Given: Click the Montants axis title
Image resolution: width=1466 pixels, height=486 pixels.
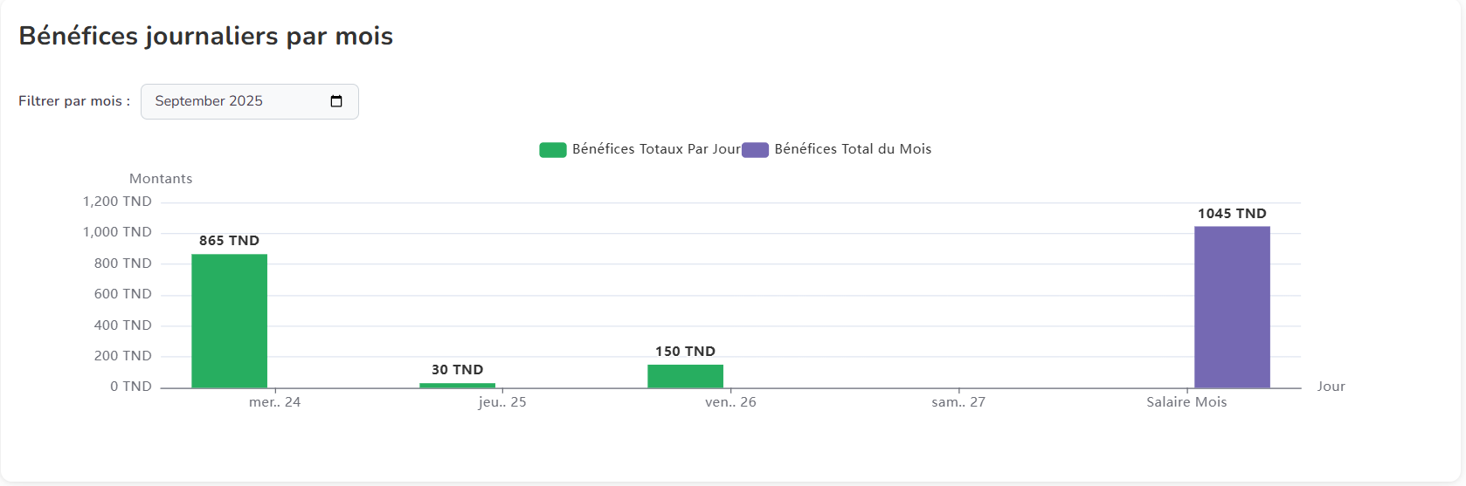Looking at the screenshot, I should (x=161, y=179).
